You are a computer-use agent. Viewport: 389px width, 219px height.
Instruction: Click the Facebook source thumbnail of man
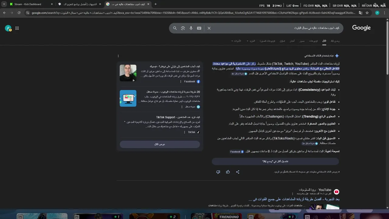pyautogui.click(x=128, y=73)
